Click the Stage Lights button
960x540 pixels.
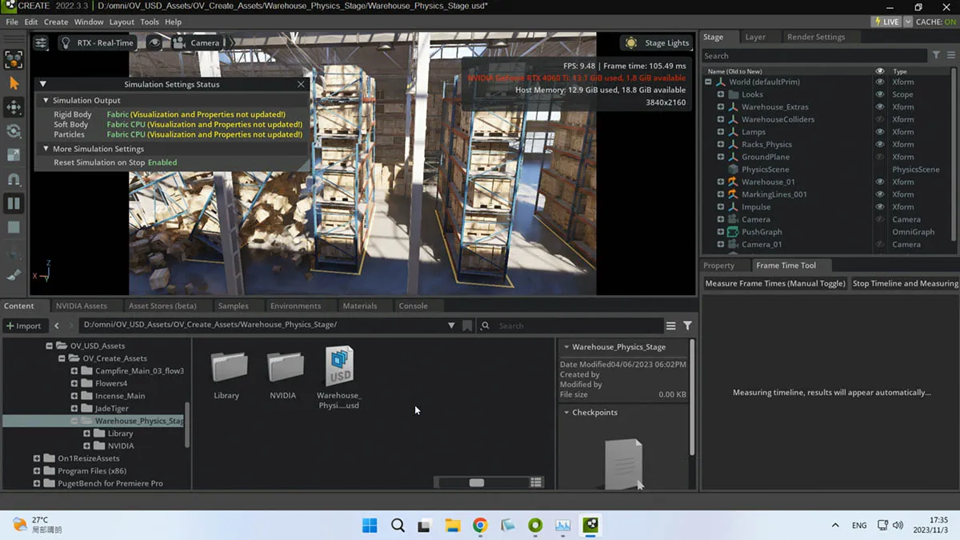(x=657, y=43)
